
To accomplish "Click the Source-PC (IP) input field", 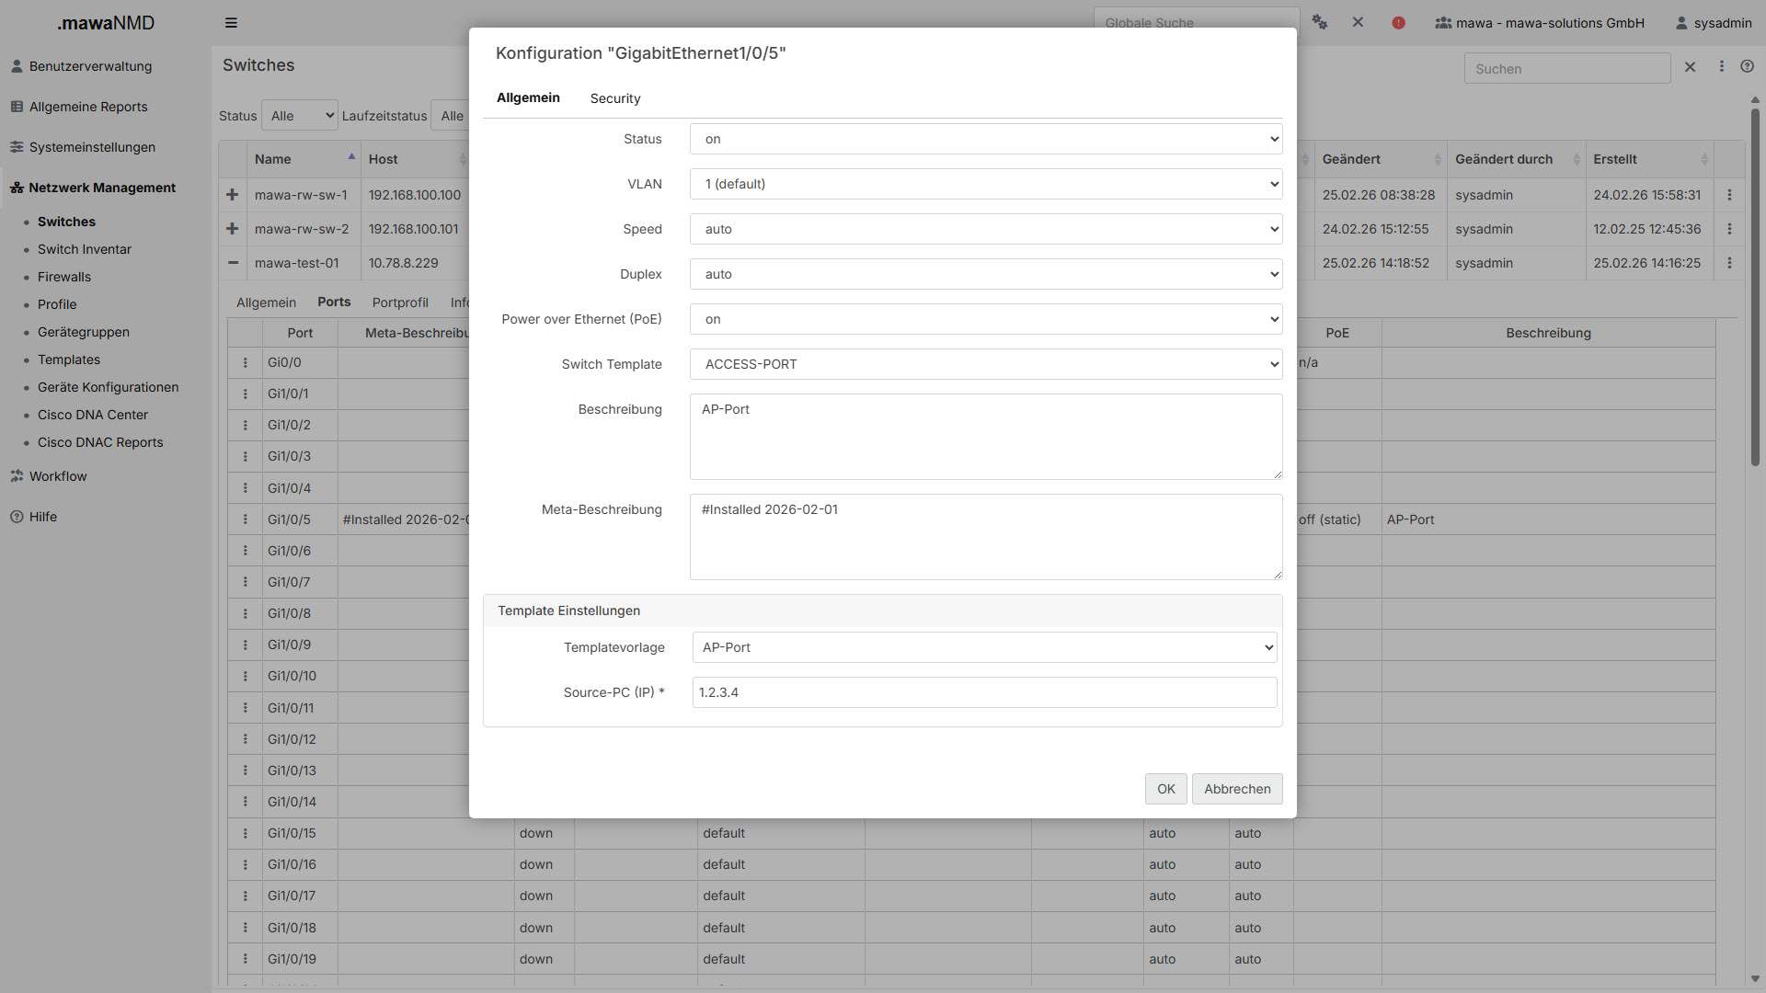I will [x=984, y=692].
